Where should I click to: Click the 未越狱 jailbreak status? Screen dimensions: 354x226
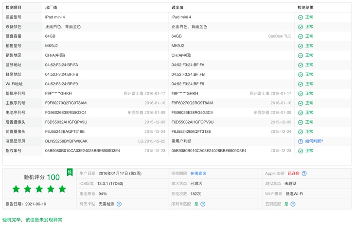coord(290,184)
